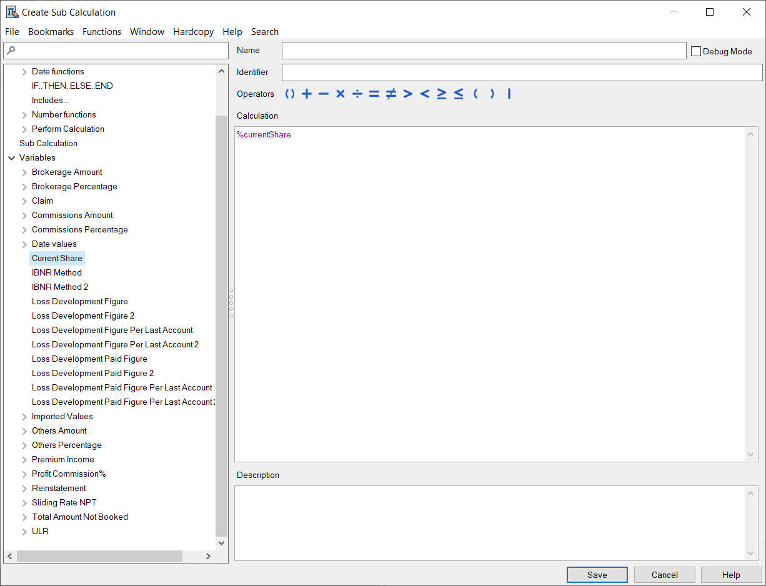Viewport: 766px width, 586px height.
Task: Expand the Brokerage Amount node
Action: (x=24, y=172)
